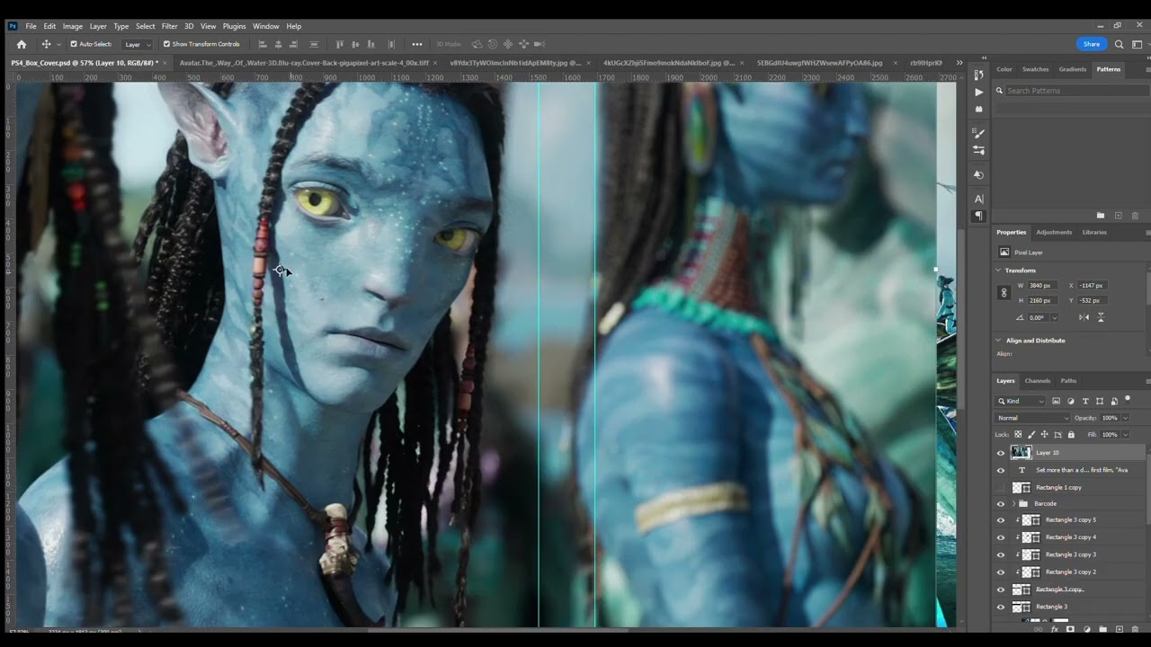Hide the Rectangle 3 copy 2 layer

point(1001,572)
